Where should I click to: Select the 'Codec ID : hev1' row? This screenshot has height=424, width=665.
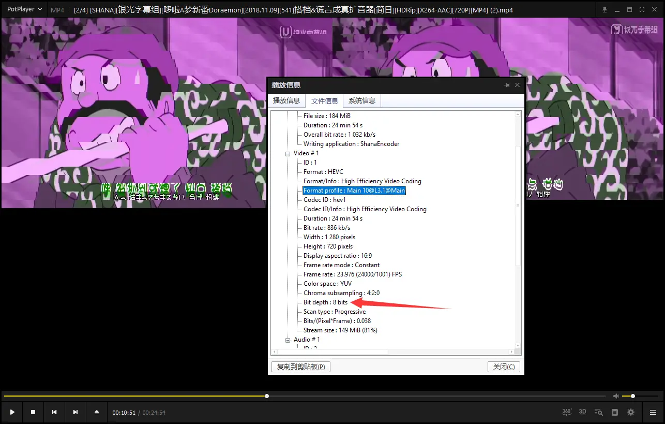[x=325, y=200]
